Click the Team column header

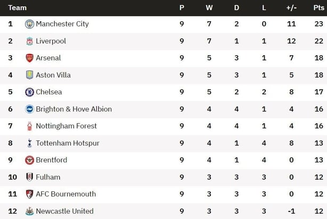(x=18, y=7)
